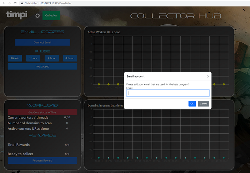Screen dimensions: 250x173
Task: Set pause to 4 hours
Action: 70,58
